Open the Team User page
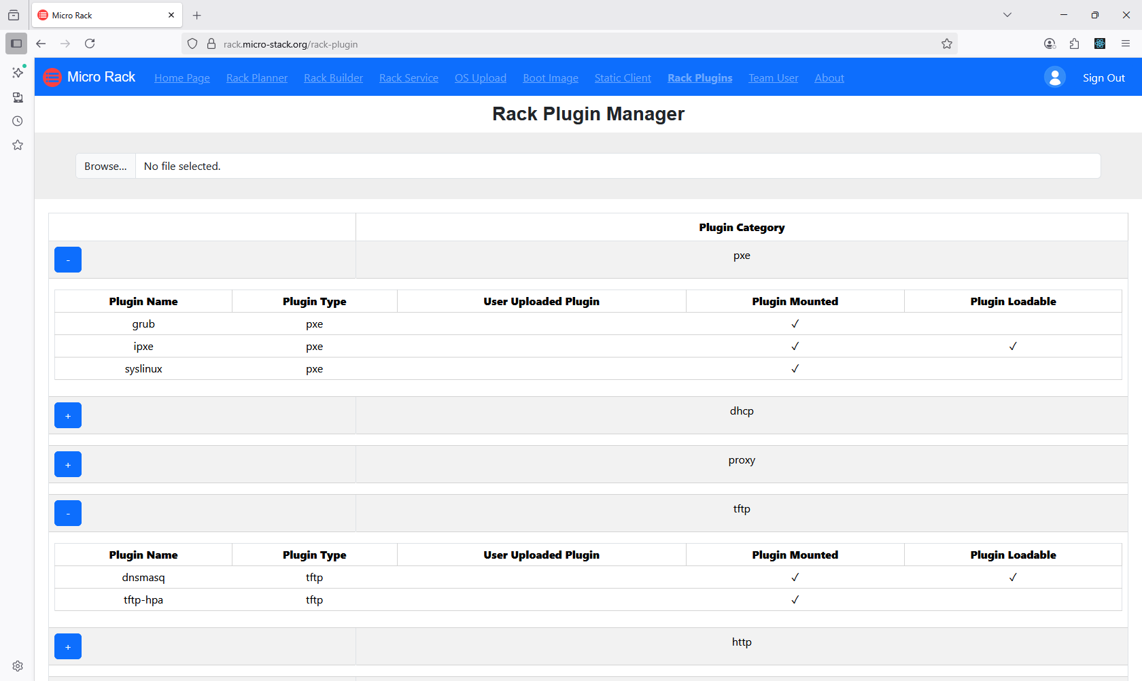Image resolution: width=1142 pixels, height=681 pixels. pyautogui.click(x=773, y=77)
